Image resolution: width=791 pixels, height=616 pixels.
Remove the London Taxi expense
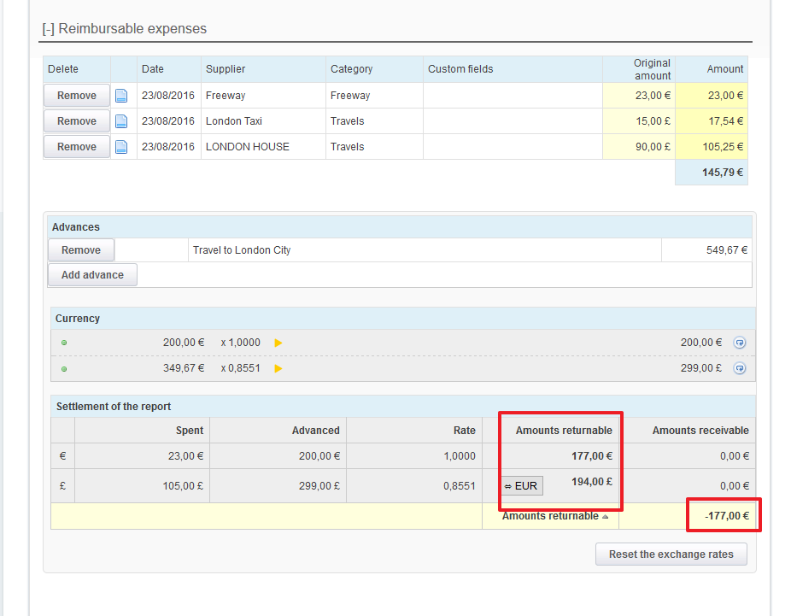tap(77, 121)
